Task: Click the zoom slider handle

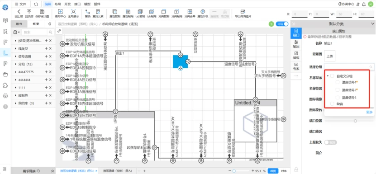Action: [234, 171]
